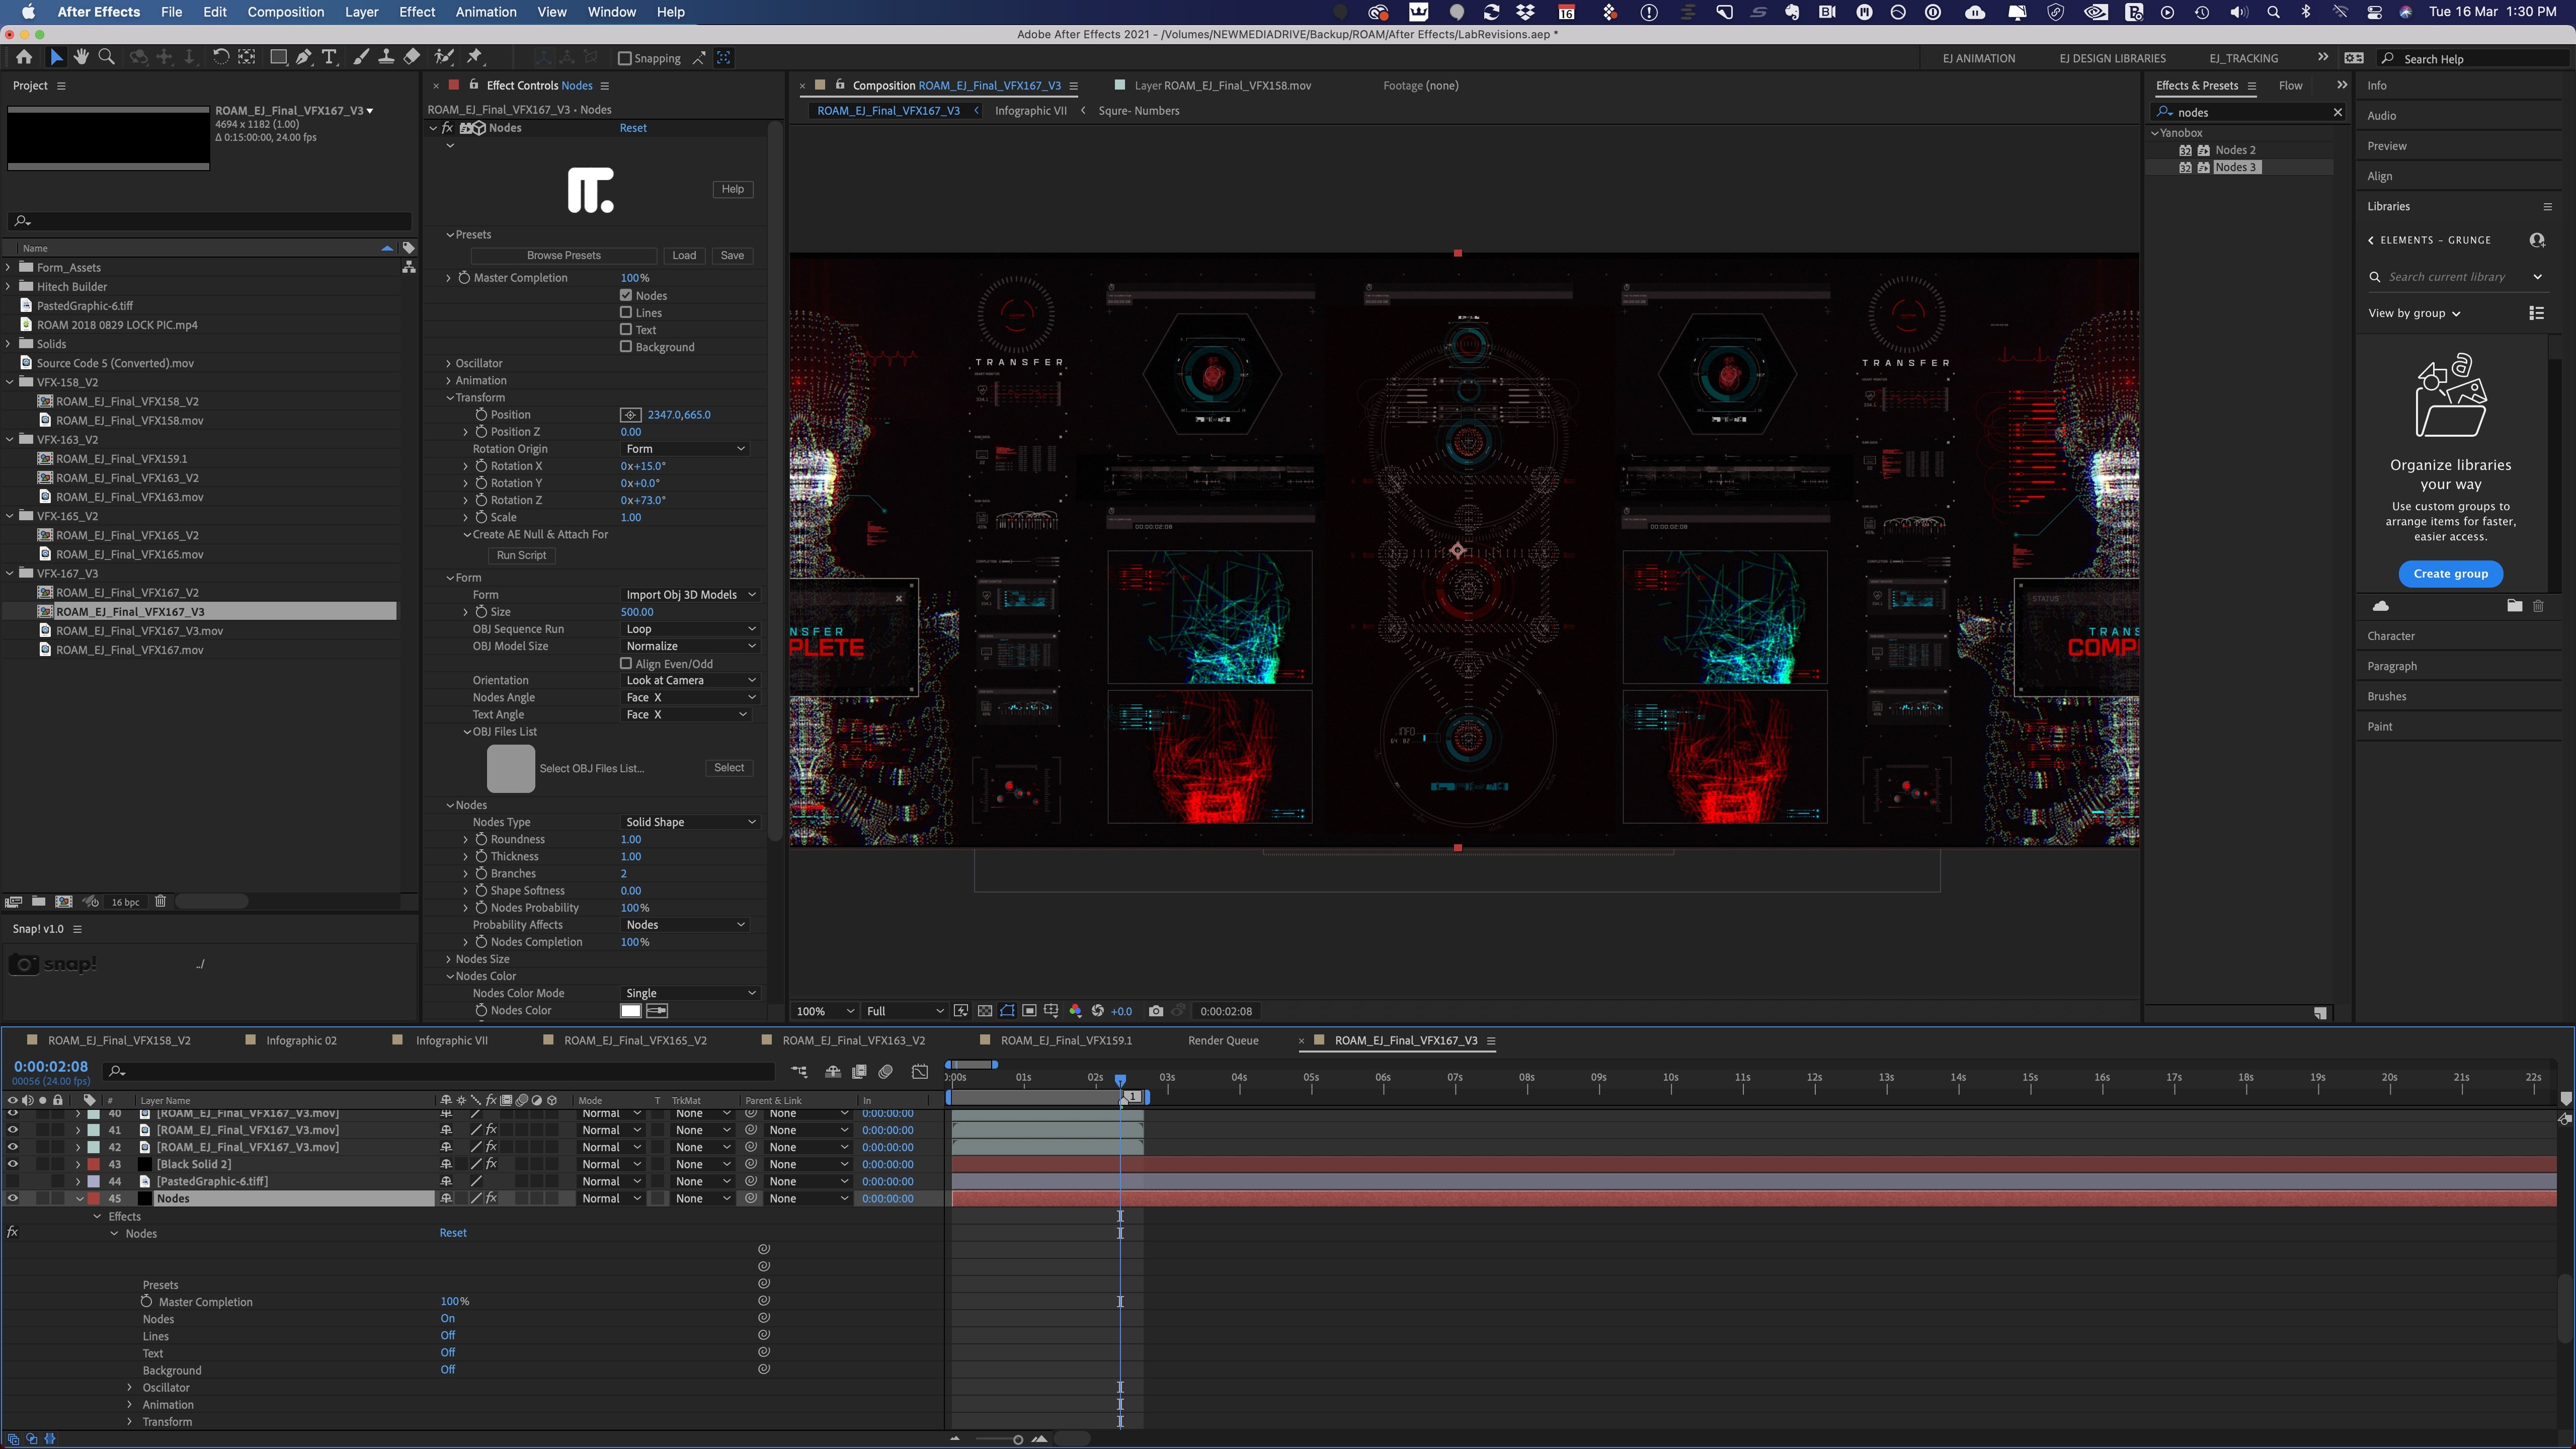Uncheck the Nodes checkbox in Effect Controls
Image resolution: width=2576 pixels, height=1449 pixels.
pos(626,295)
